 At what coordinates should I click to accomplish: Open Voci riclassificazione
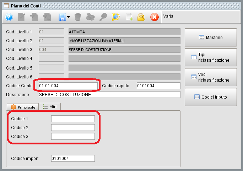[x=211, y=77]
